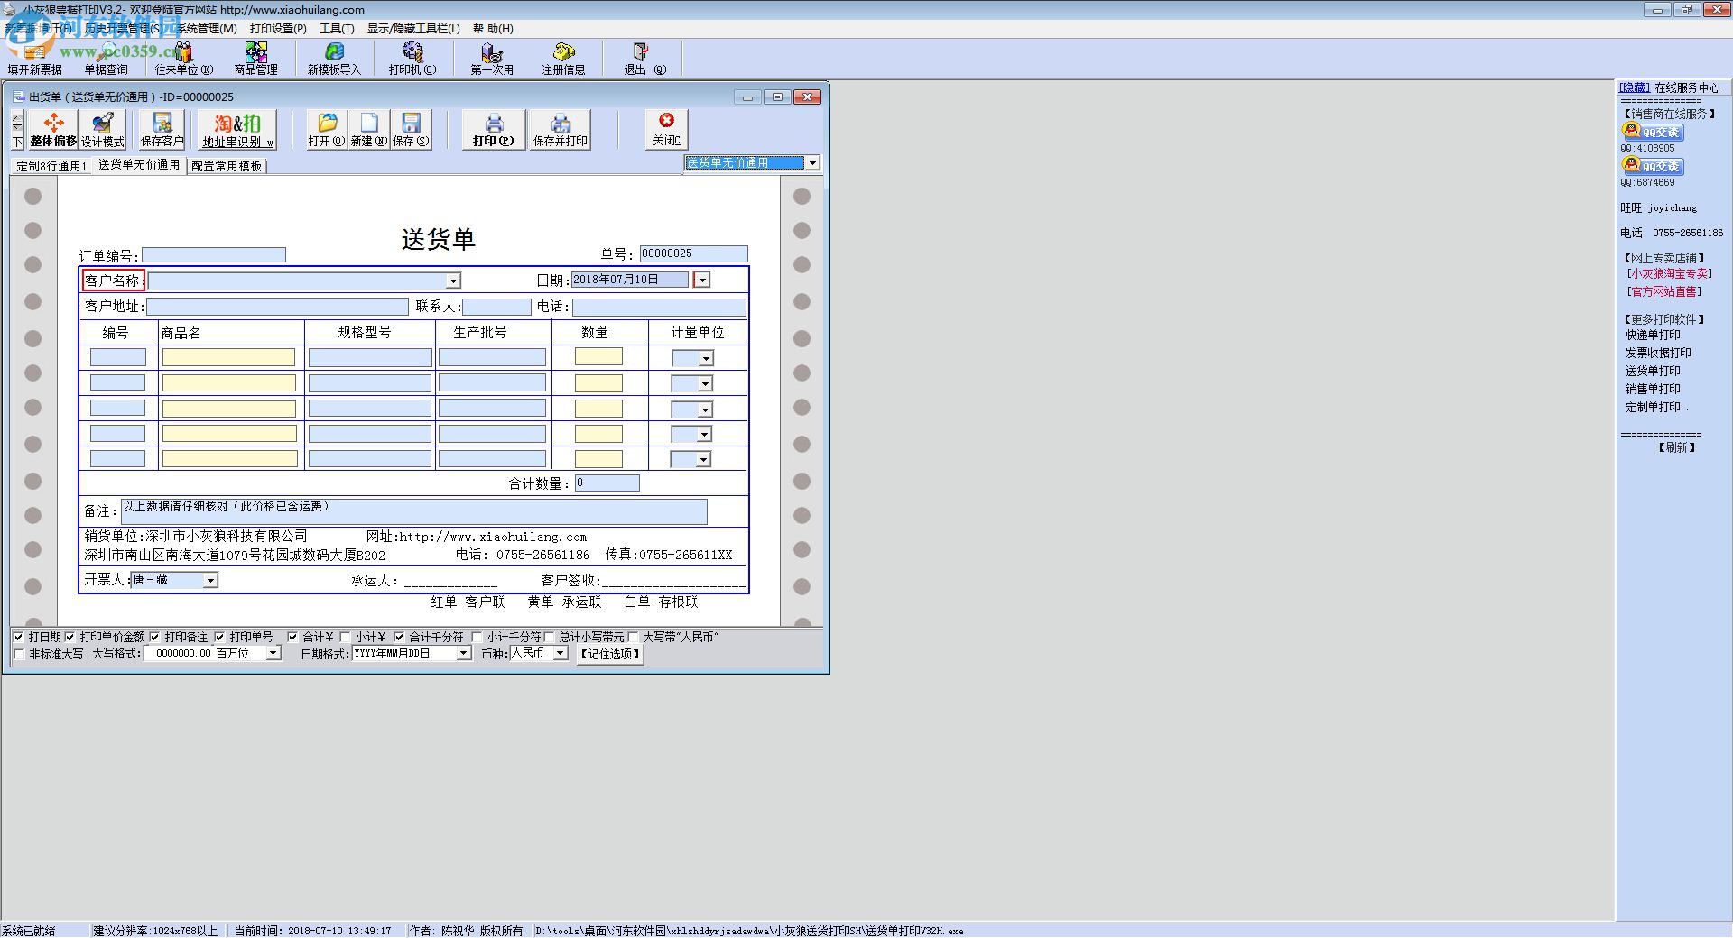Click the 第一次用 first-time guide icon
The image size is (1733, 938).
pos(492,60)
